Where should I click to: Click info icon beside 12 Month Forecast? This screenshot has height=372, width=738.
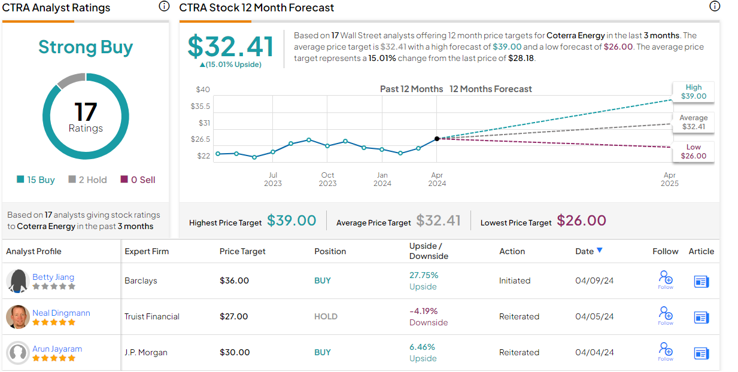click(714, 7)
